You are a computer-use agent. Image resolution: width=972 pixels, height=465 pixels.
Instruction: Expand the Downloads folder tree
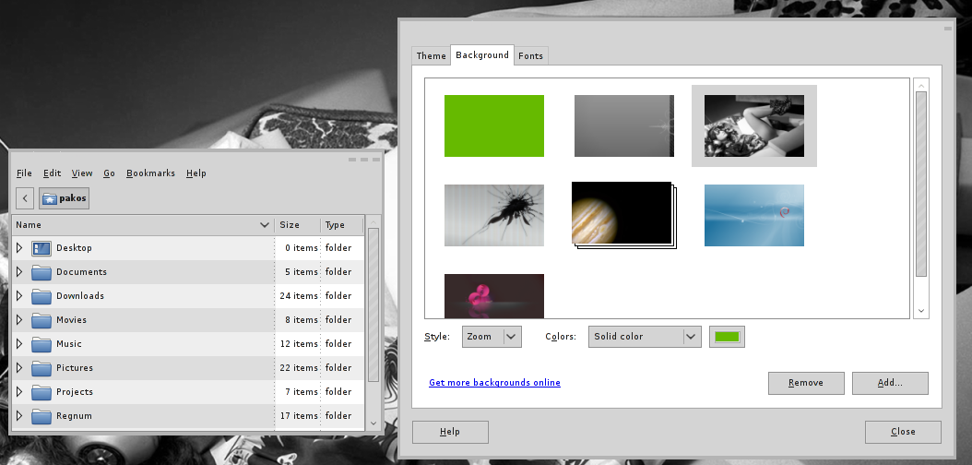click(19, 296)
